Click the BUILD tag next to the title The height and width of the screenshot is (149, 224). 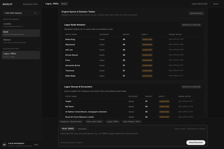click(x=64, y=4)
